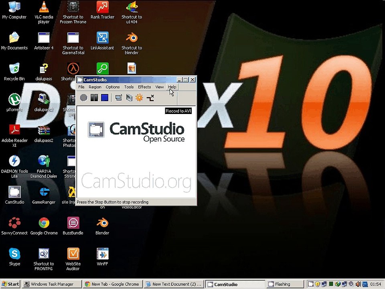Click the orange gear toolbar icon
The image size is (385, 289).
tap(139, 98)
